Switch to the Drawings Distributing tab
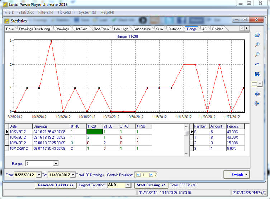The width and height of the screenshot is (270, 199). (34, 29)
